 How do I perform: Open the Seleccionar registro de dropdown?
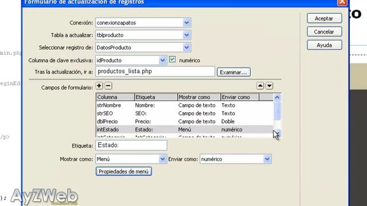pos(186,47)
